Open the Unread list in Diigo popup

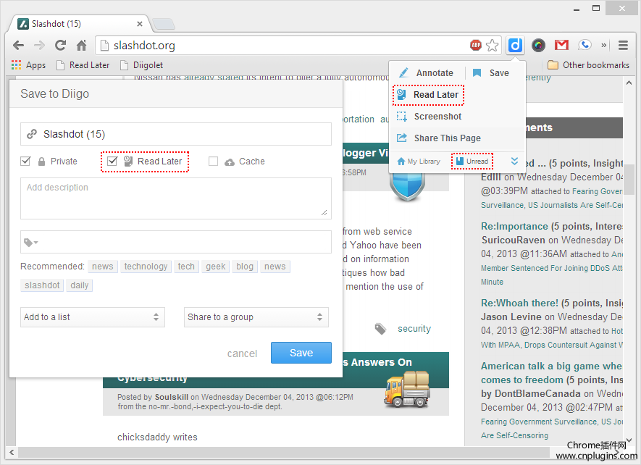[472, 161]
